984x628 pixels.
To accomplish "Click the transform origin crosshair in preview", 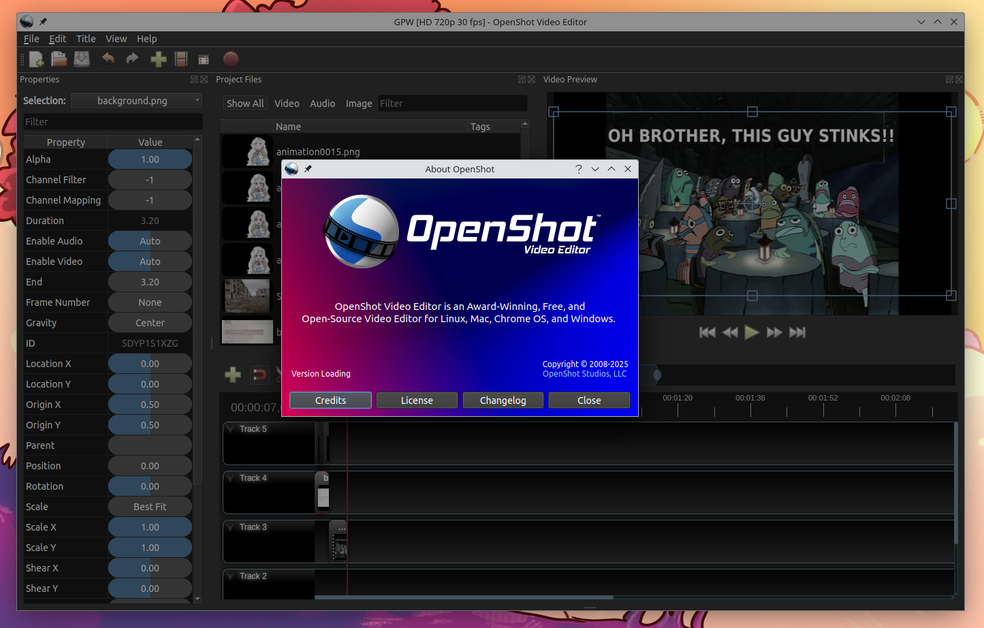I will pyautogui.click(x=752, y=203).
